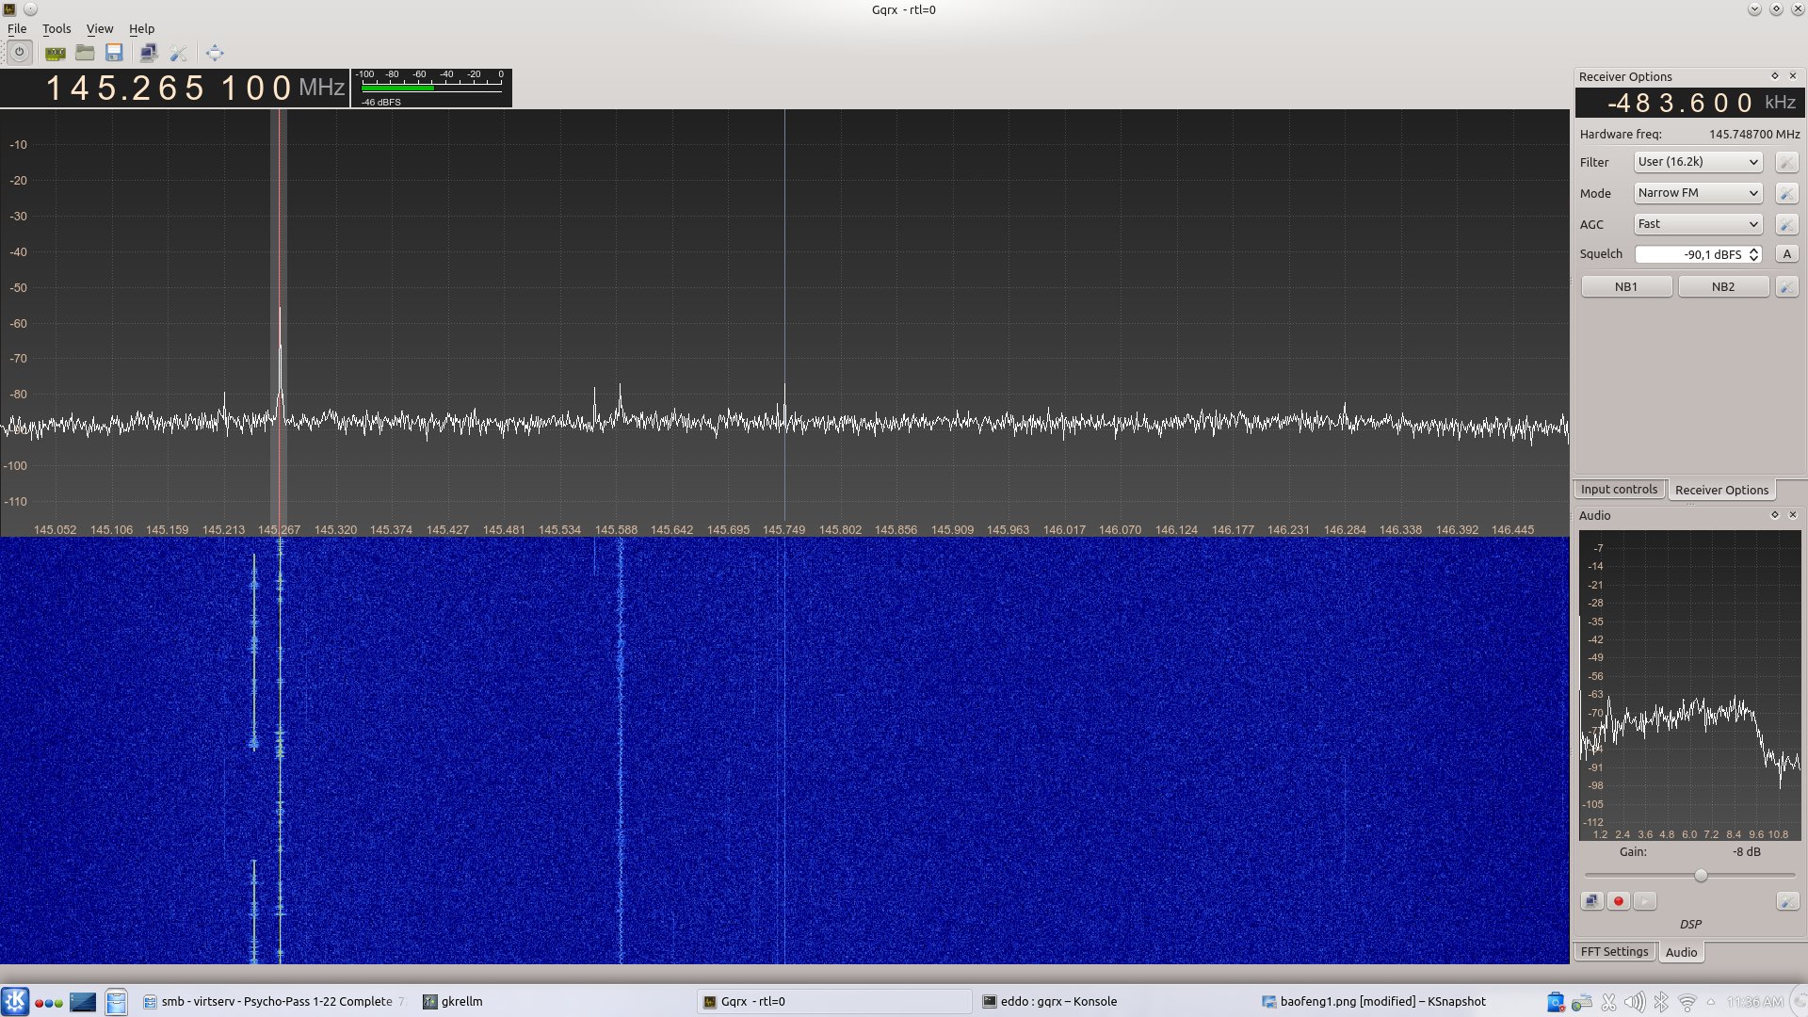Open the remote control network icon
This screenshot has width=1808, height=1017.
point(148,53)
